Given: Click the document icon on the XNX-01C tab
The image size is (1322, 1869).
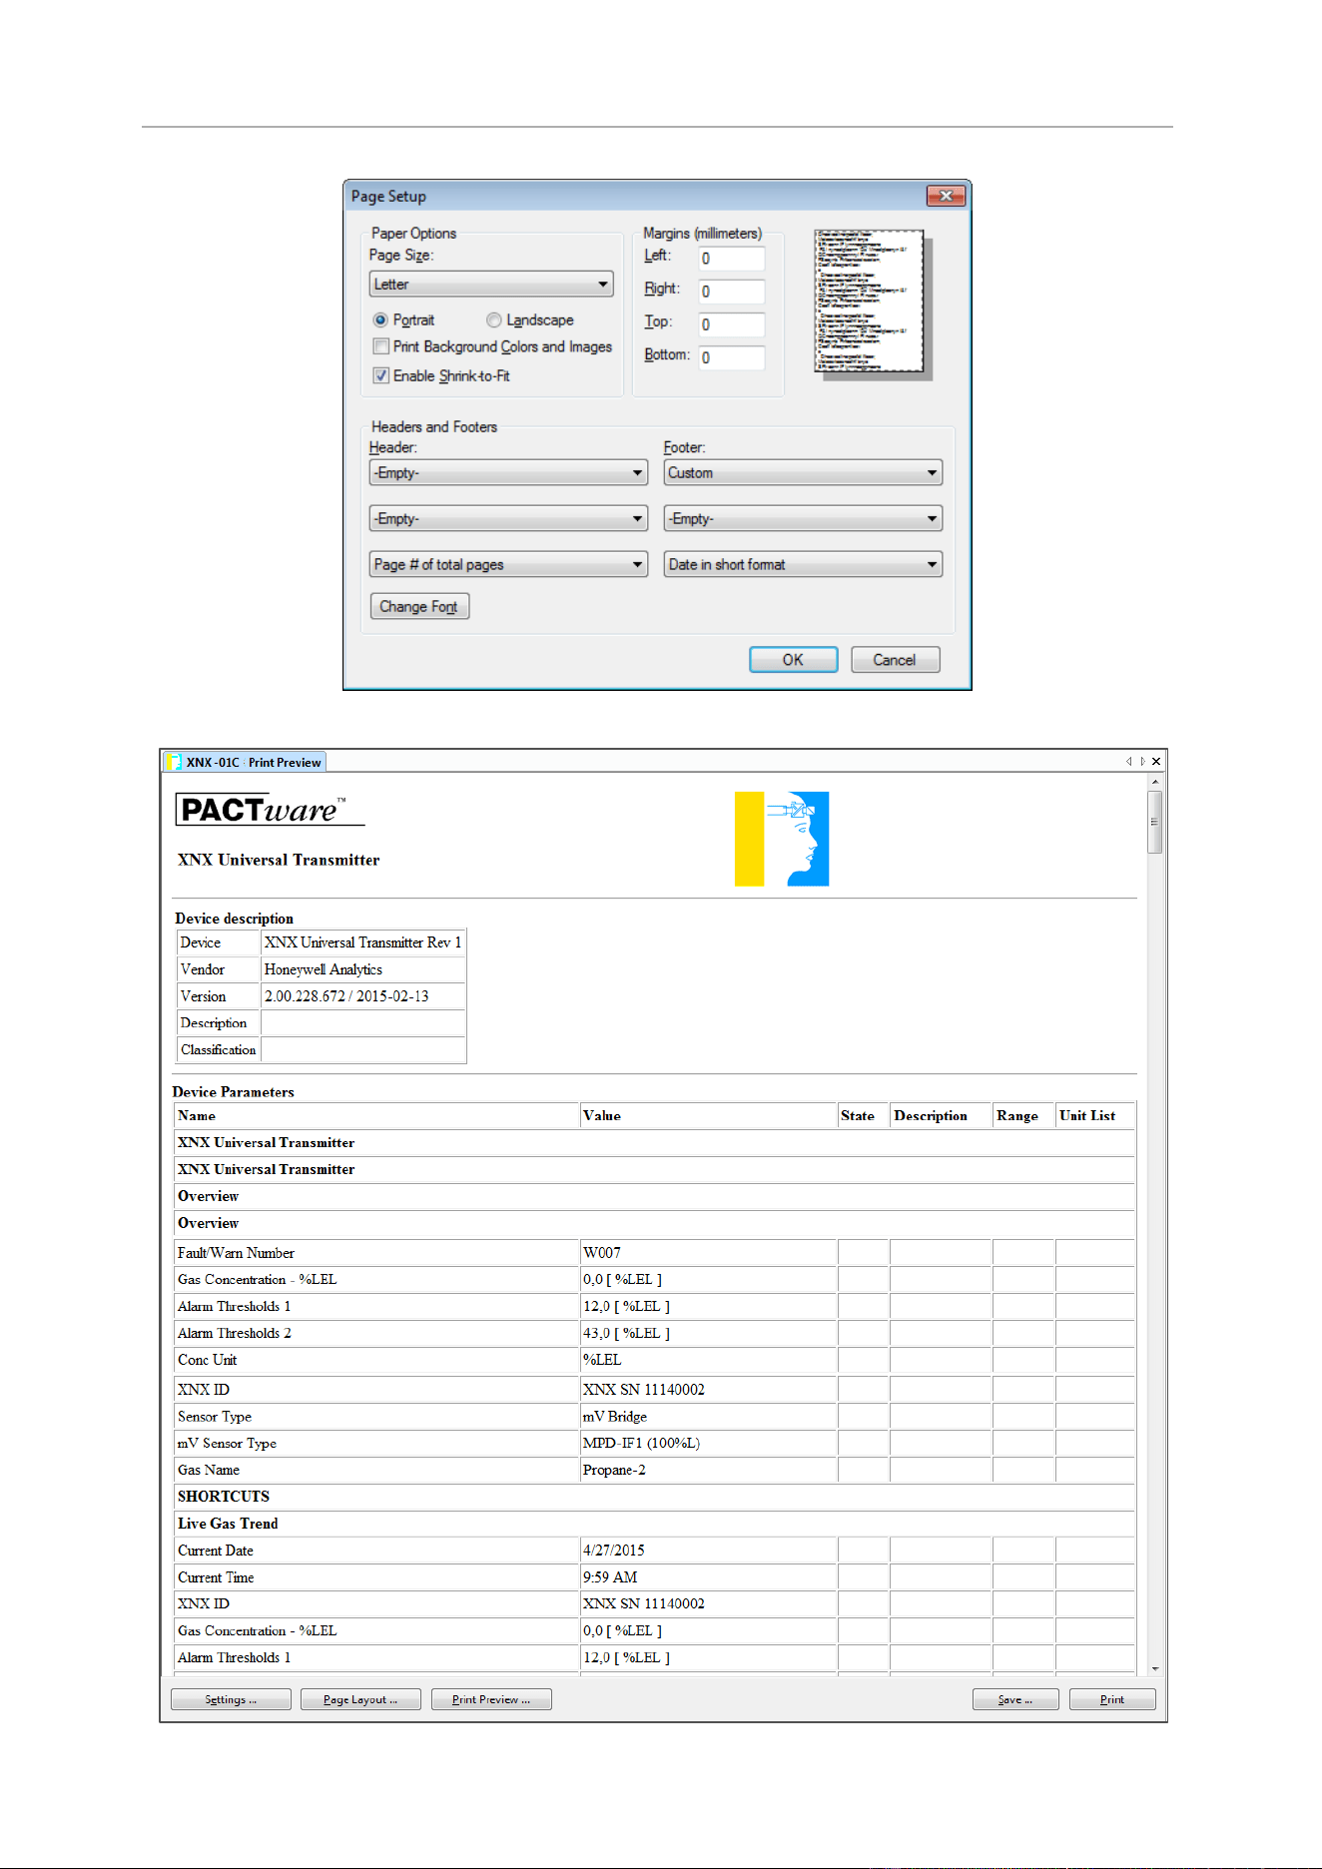Looking at the screenshot, I should tap(174, 762).
